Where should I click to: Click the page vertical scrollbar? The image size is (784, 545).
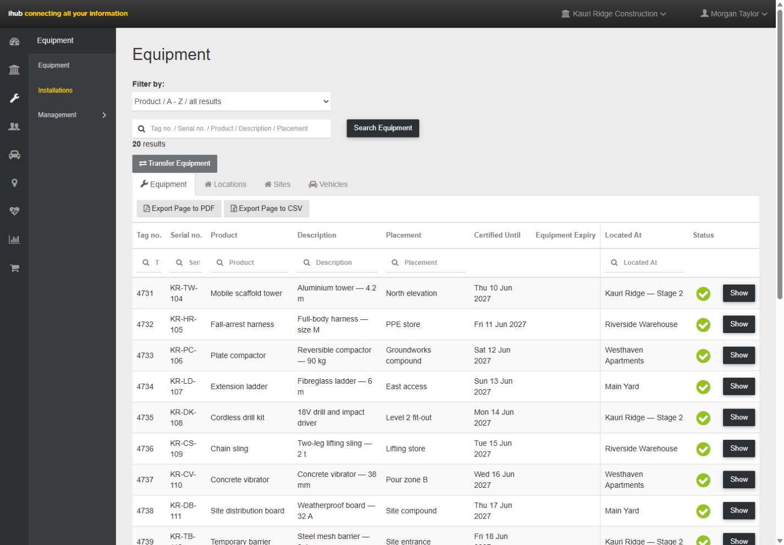(780, 154)
